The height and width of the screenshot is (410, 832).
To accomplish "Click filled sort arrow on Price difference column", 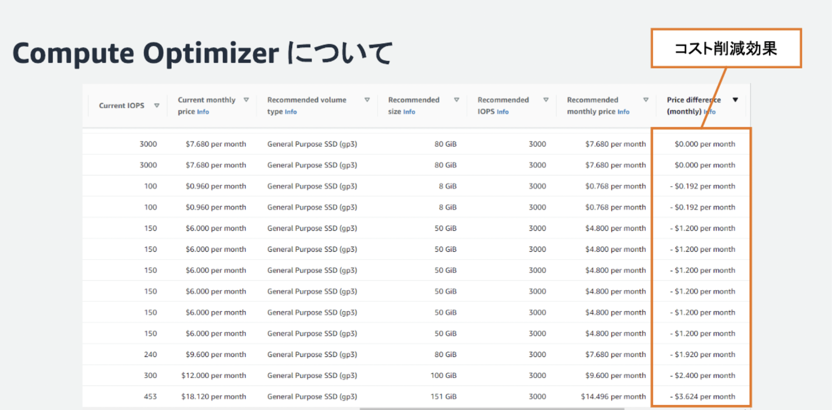I will 735,100.
